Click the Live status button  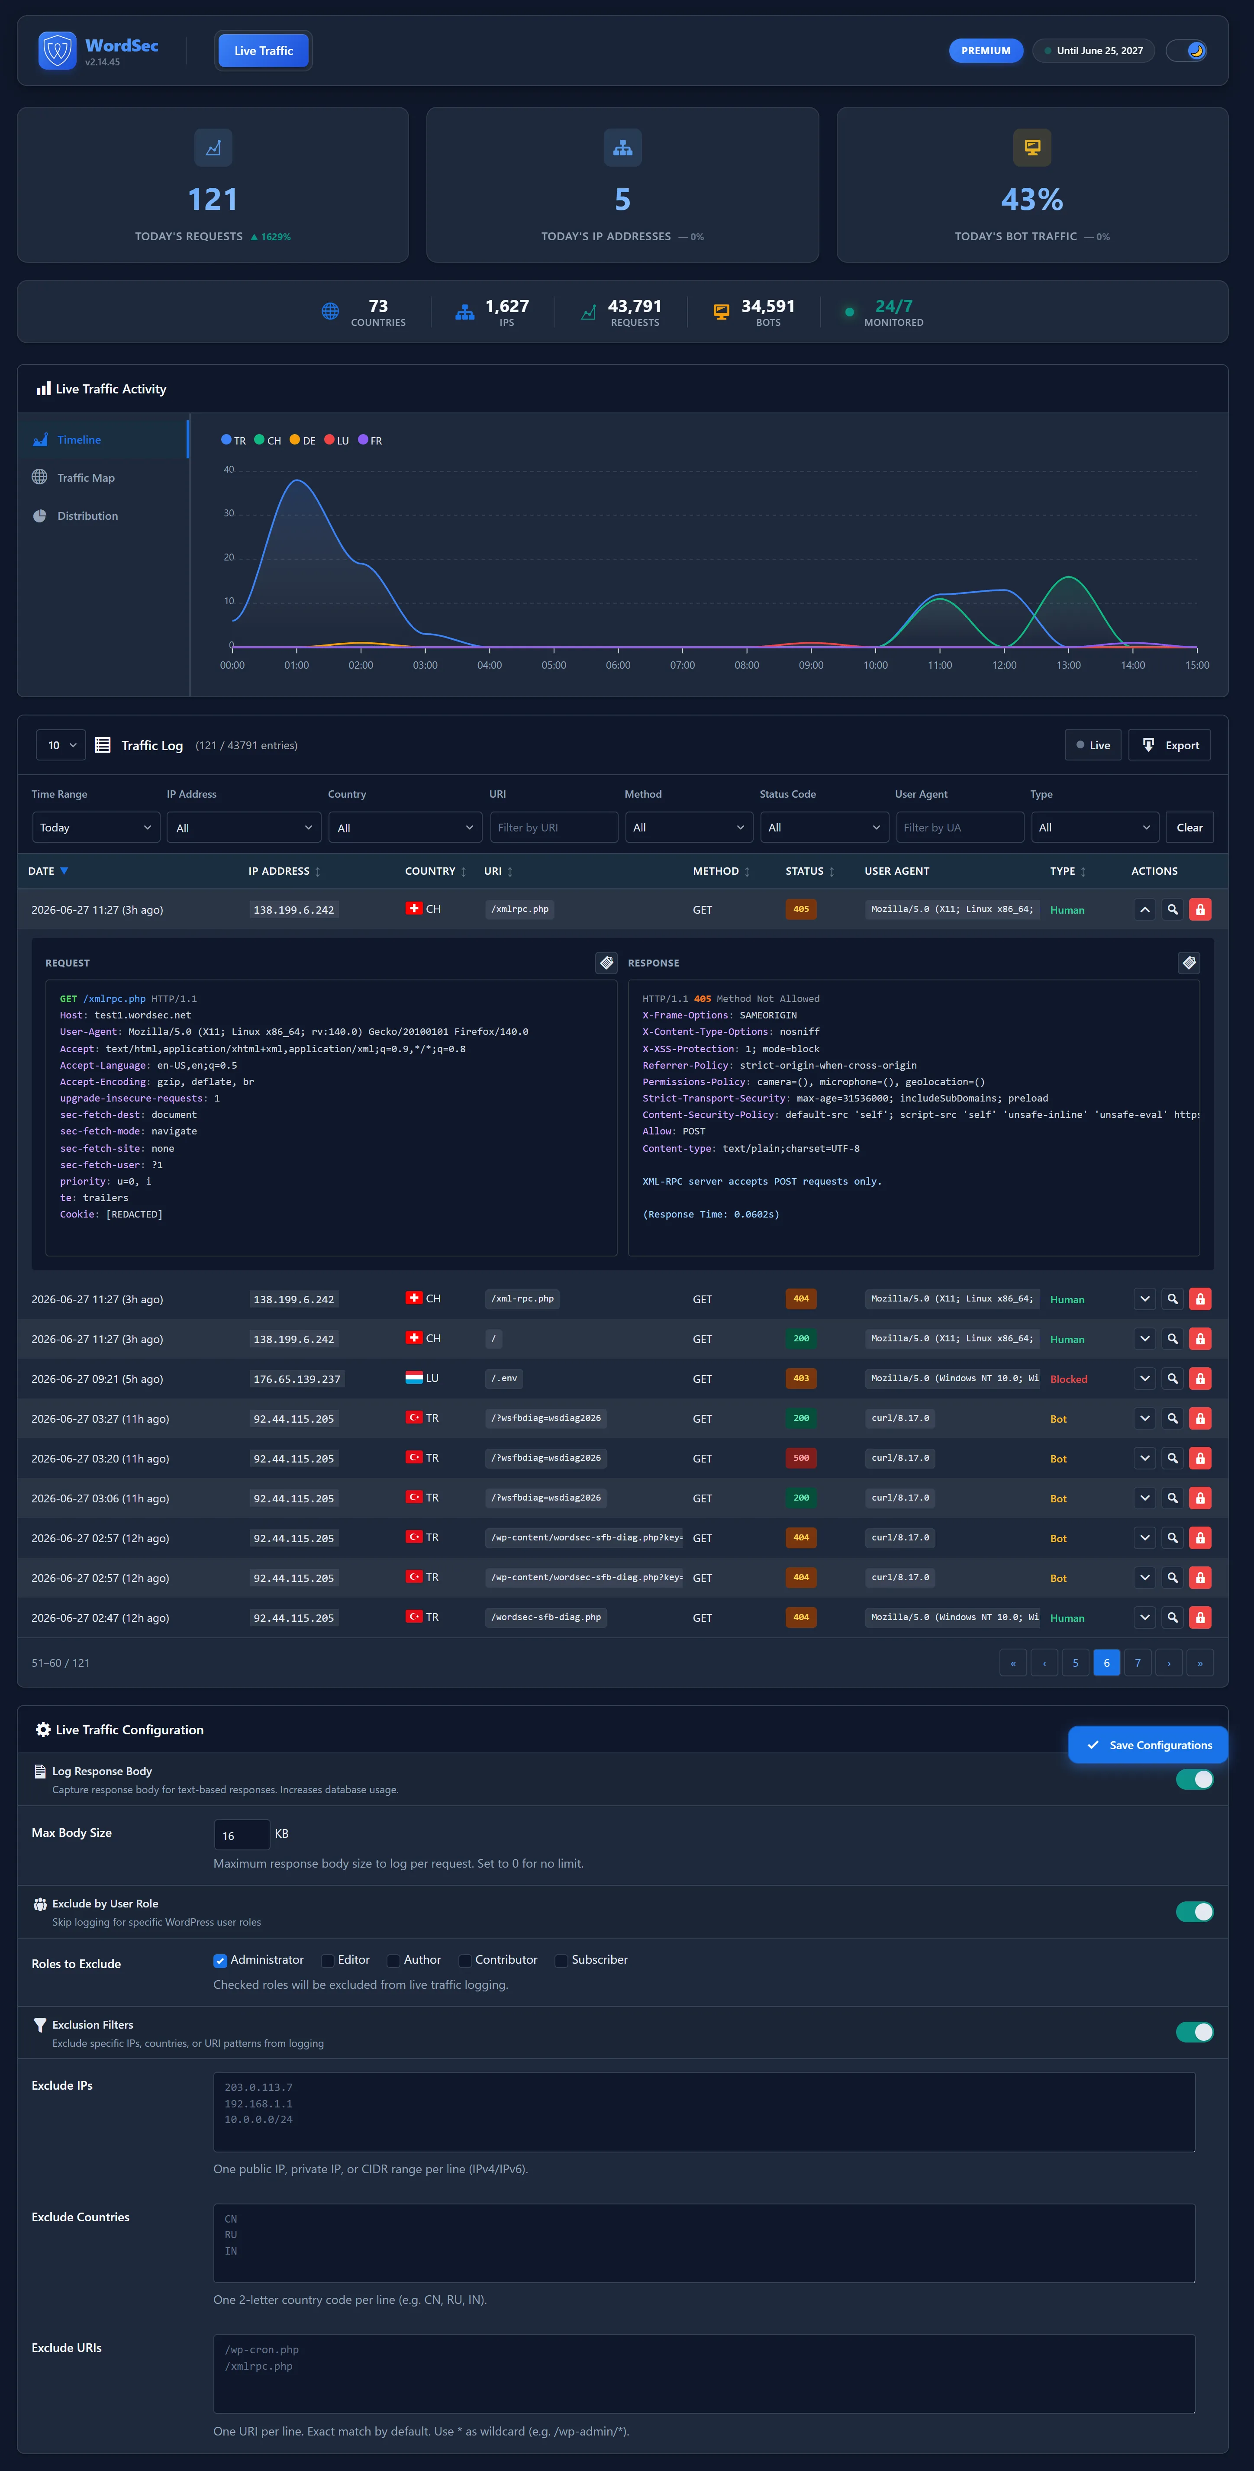click(1093, 745)
